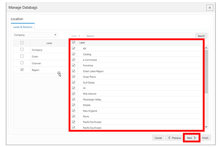This screenshot has height=147, width=218.
Task: Uncheck the Franchise position checkbox
Action: click(x=74, y=65)
